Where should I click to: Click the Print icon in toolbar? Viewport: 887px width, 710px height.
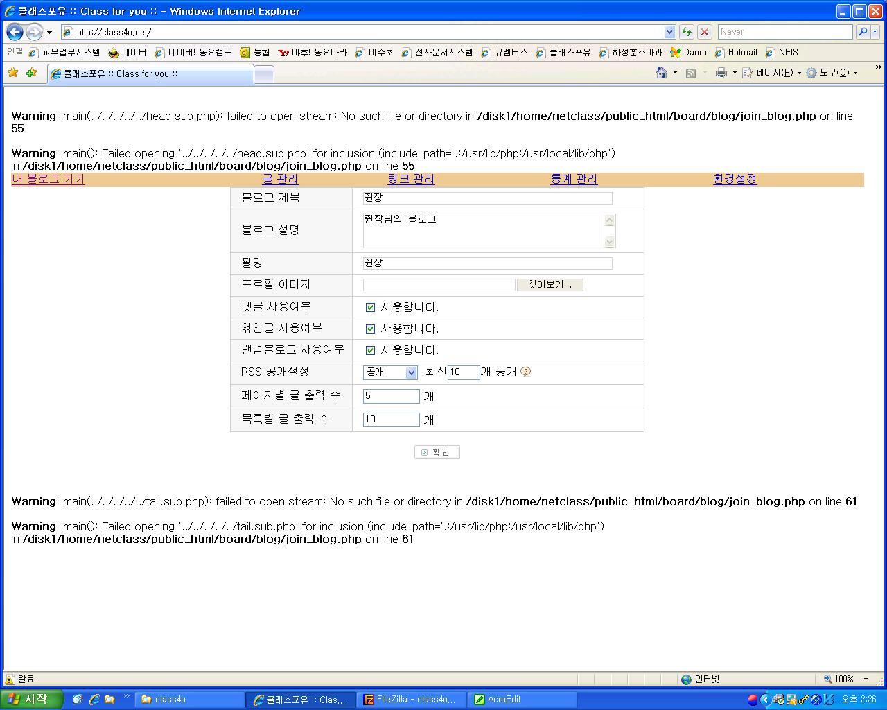coord(721,73)
